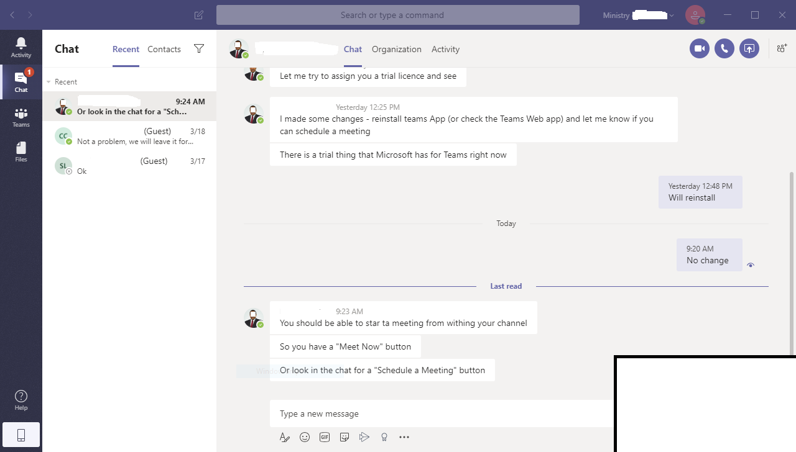This screenshot has height=452, width=796.
Task: Open Files from the left navigation rail
Action: (x=21, y=151)
